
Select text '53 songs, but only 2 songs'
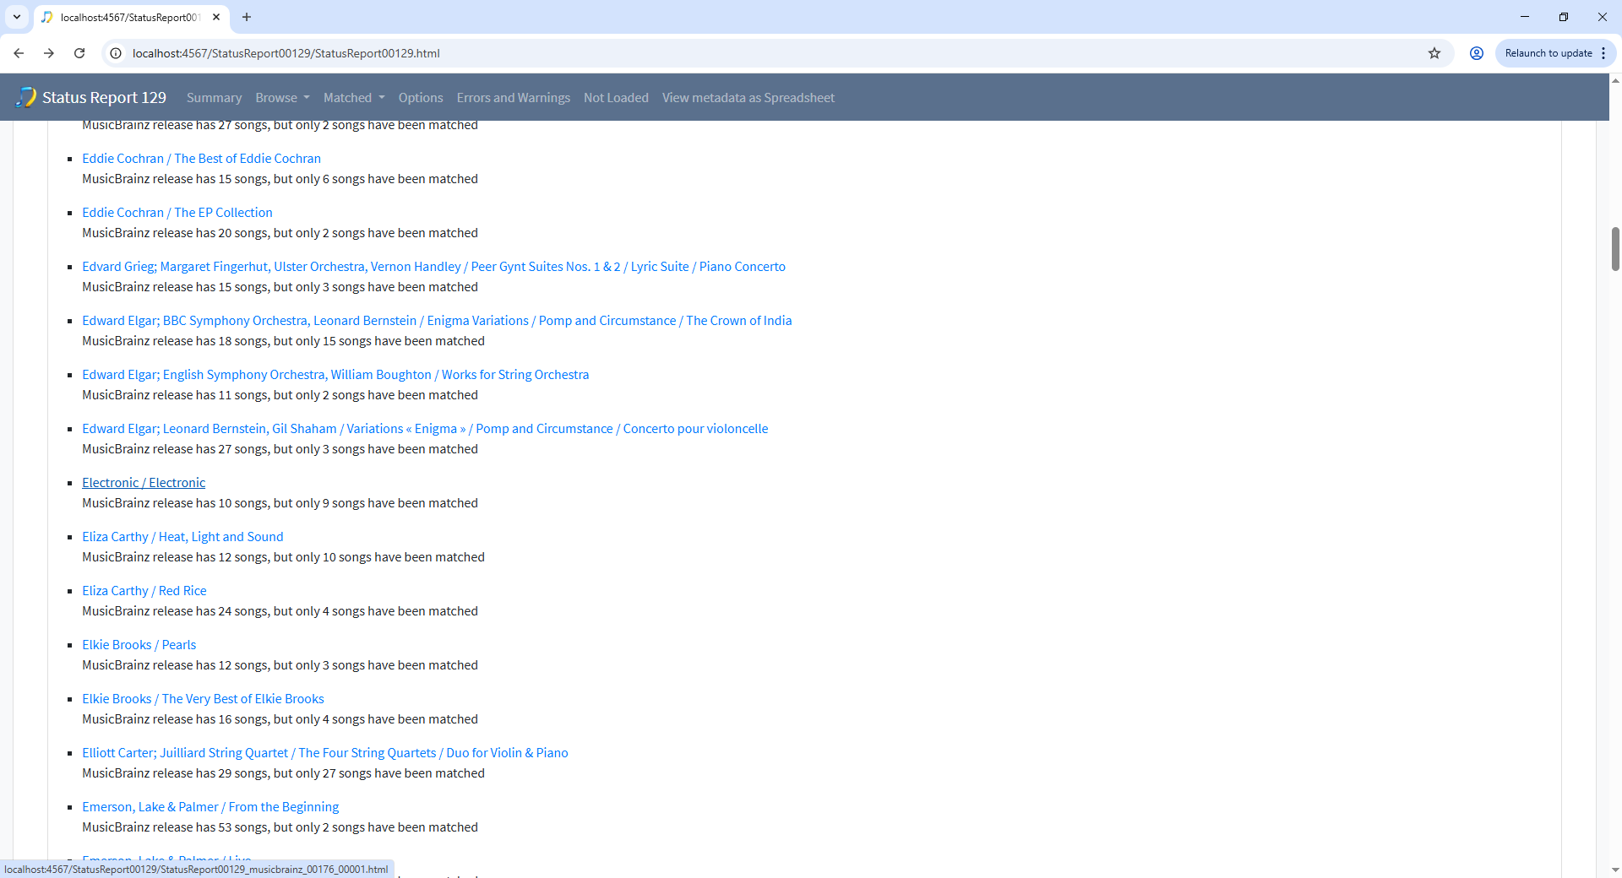click(x=291, y=827)
